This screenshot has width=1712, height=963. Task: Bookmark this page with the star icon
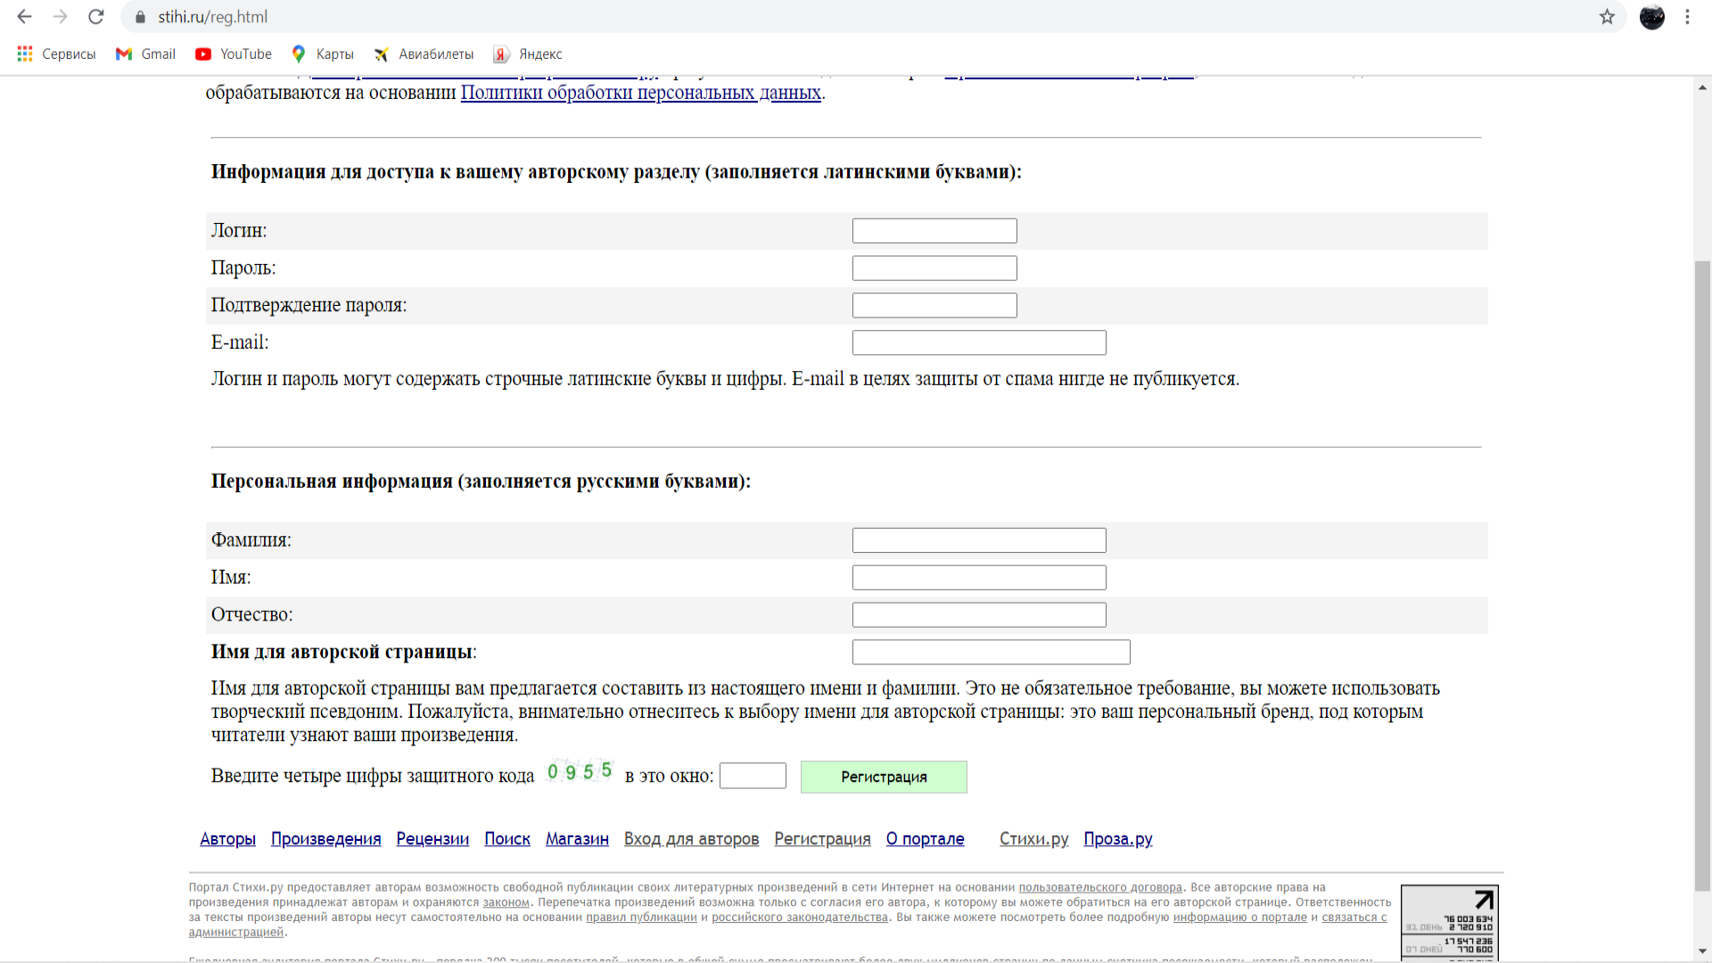[1607, 17]
